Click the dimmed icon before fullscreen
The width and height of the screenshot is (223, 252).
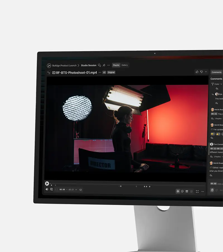192,191
